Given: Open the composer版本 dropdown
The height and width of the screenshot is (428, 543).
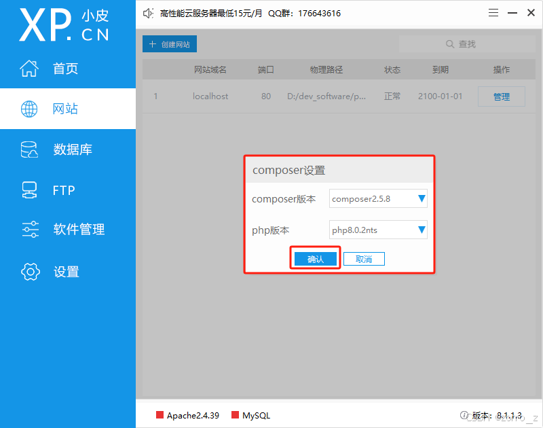Looking at the screenshot, I should [378, 198].
